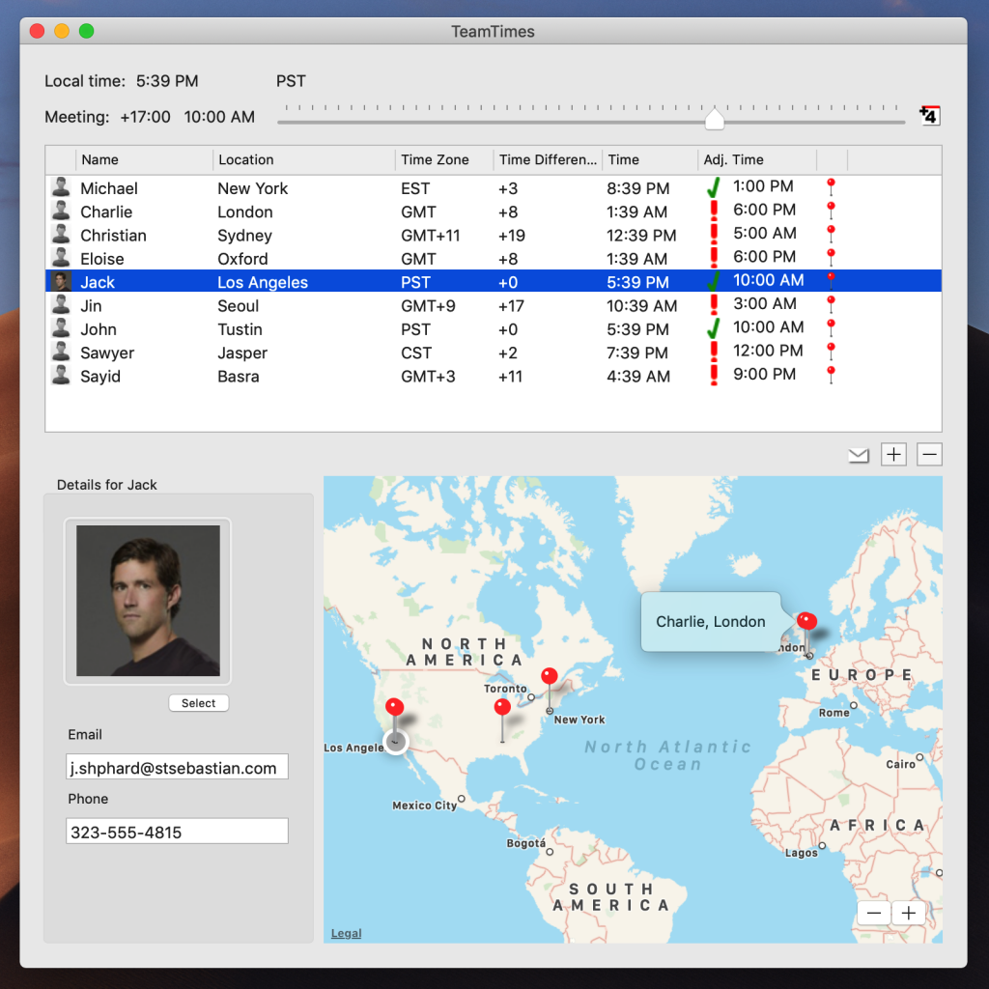Click the map pin icon in Jin's row
The width and height of the screenshot is (989, 989).
[x=831, y=304]
